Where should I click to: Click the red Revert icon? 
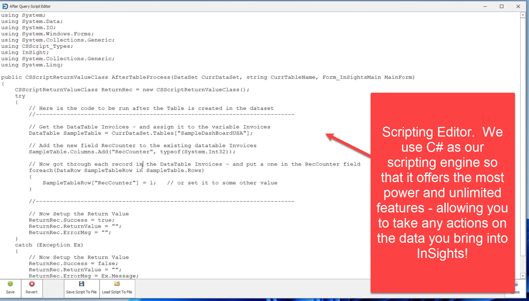pyautogui.click(x=32, y=284)
